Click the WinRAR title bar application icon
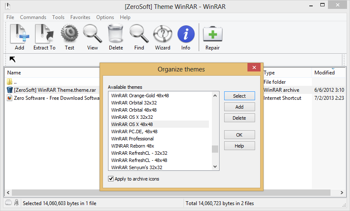The image size is (350, 211). [8, 6]
